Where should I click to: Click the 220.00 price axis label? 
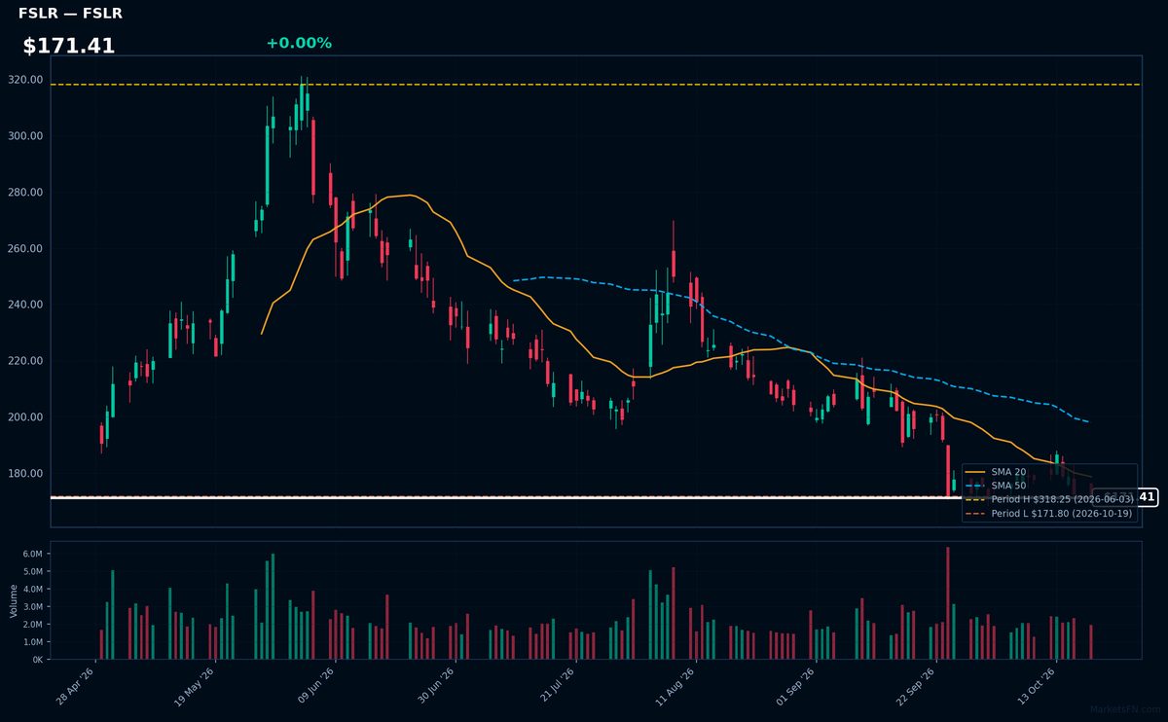pos(25,361)
